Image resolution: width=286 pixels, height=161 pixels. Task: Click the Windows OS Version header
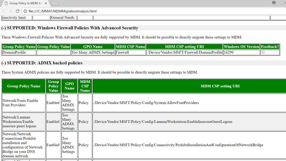click(x=241, y=47)
